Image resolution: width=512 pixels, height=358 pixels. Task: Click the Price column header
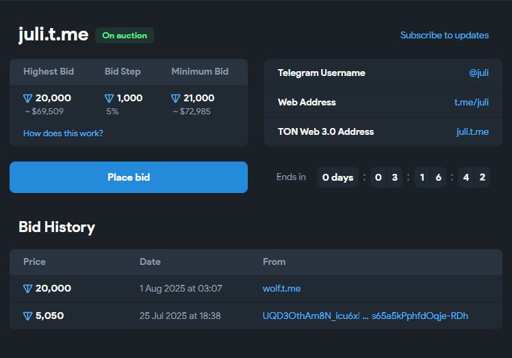coord(35,262)
